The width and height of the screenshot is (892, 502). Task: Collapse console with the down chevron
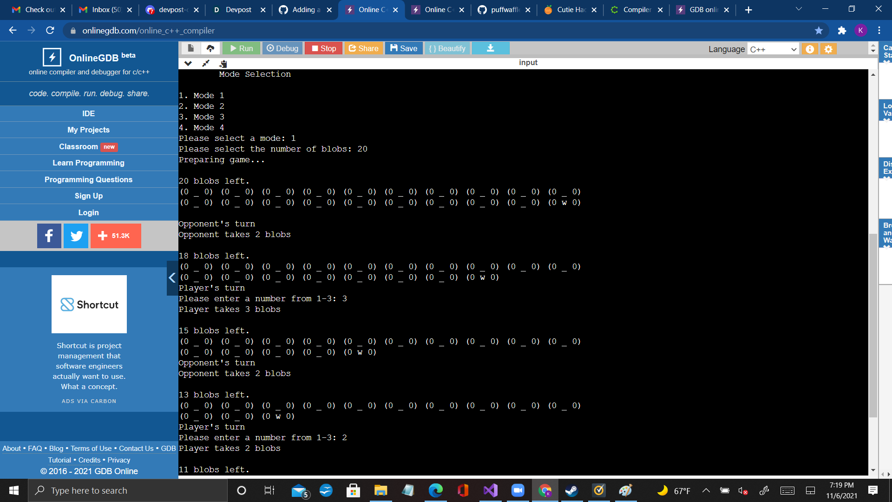pos(188,63)
